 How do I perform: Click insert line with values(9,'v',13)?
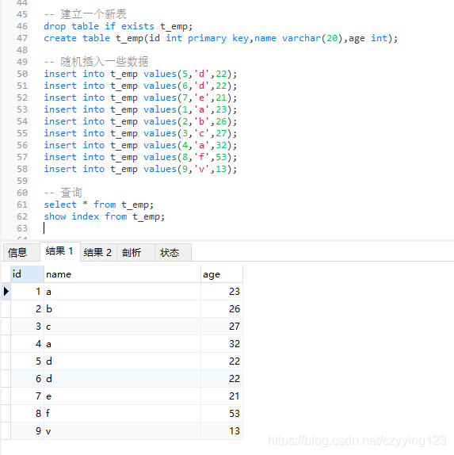point(140,169)
